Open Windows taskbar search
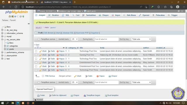 [x=7, y=103]
